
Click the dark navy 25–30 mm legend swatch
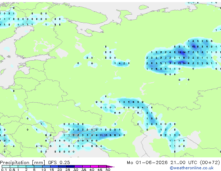pos(70,166)
